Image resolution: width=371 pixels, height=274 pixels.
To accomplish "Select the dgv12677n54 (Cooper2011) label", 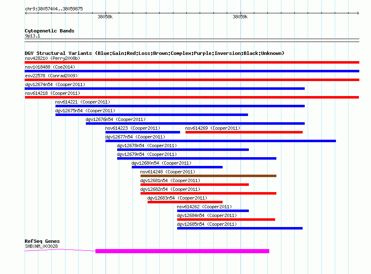I will (x=135, y=137).
